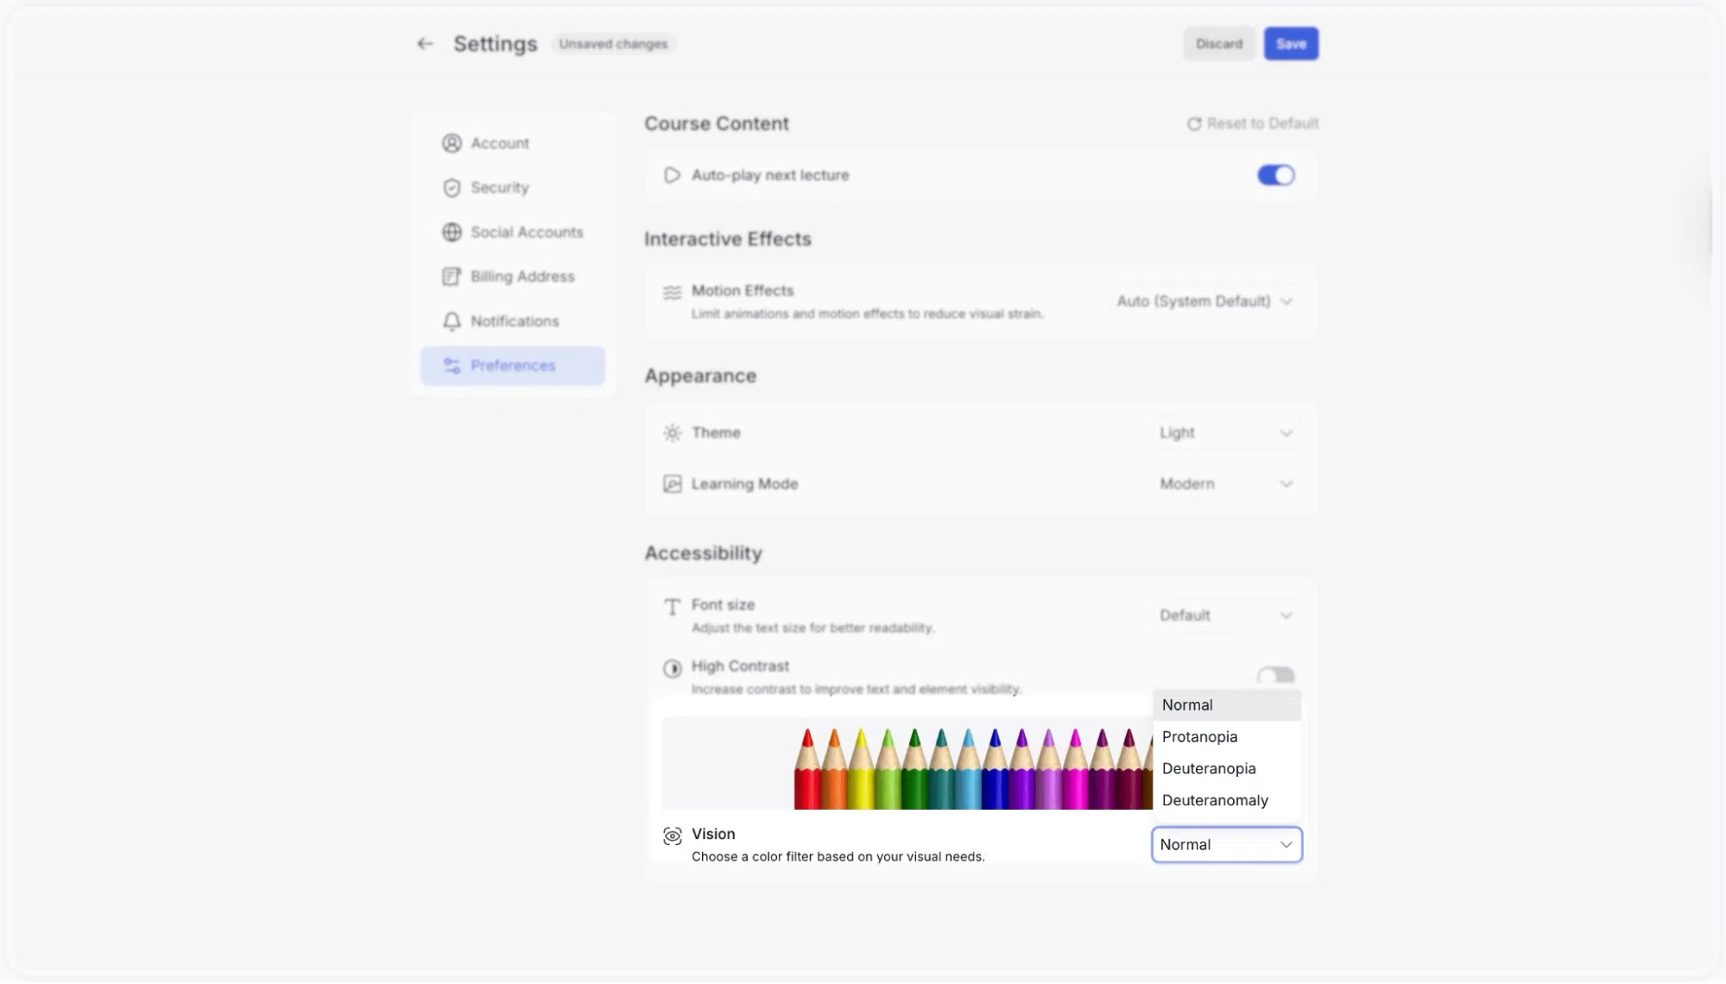
Task: Click the colored pencils preview image
Action: click(x=907, y=764)
